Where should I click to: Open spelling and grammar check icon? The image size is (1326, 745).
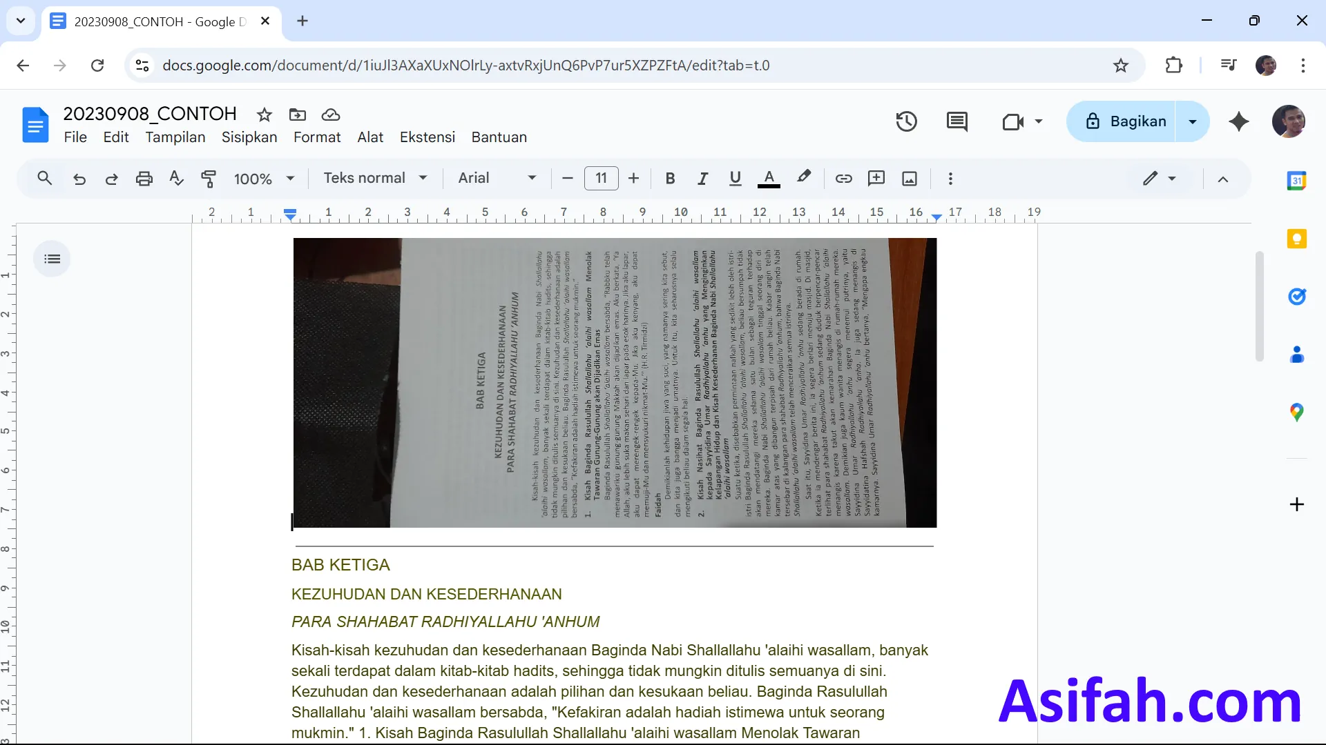click(x=176, y=179)
